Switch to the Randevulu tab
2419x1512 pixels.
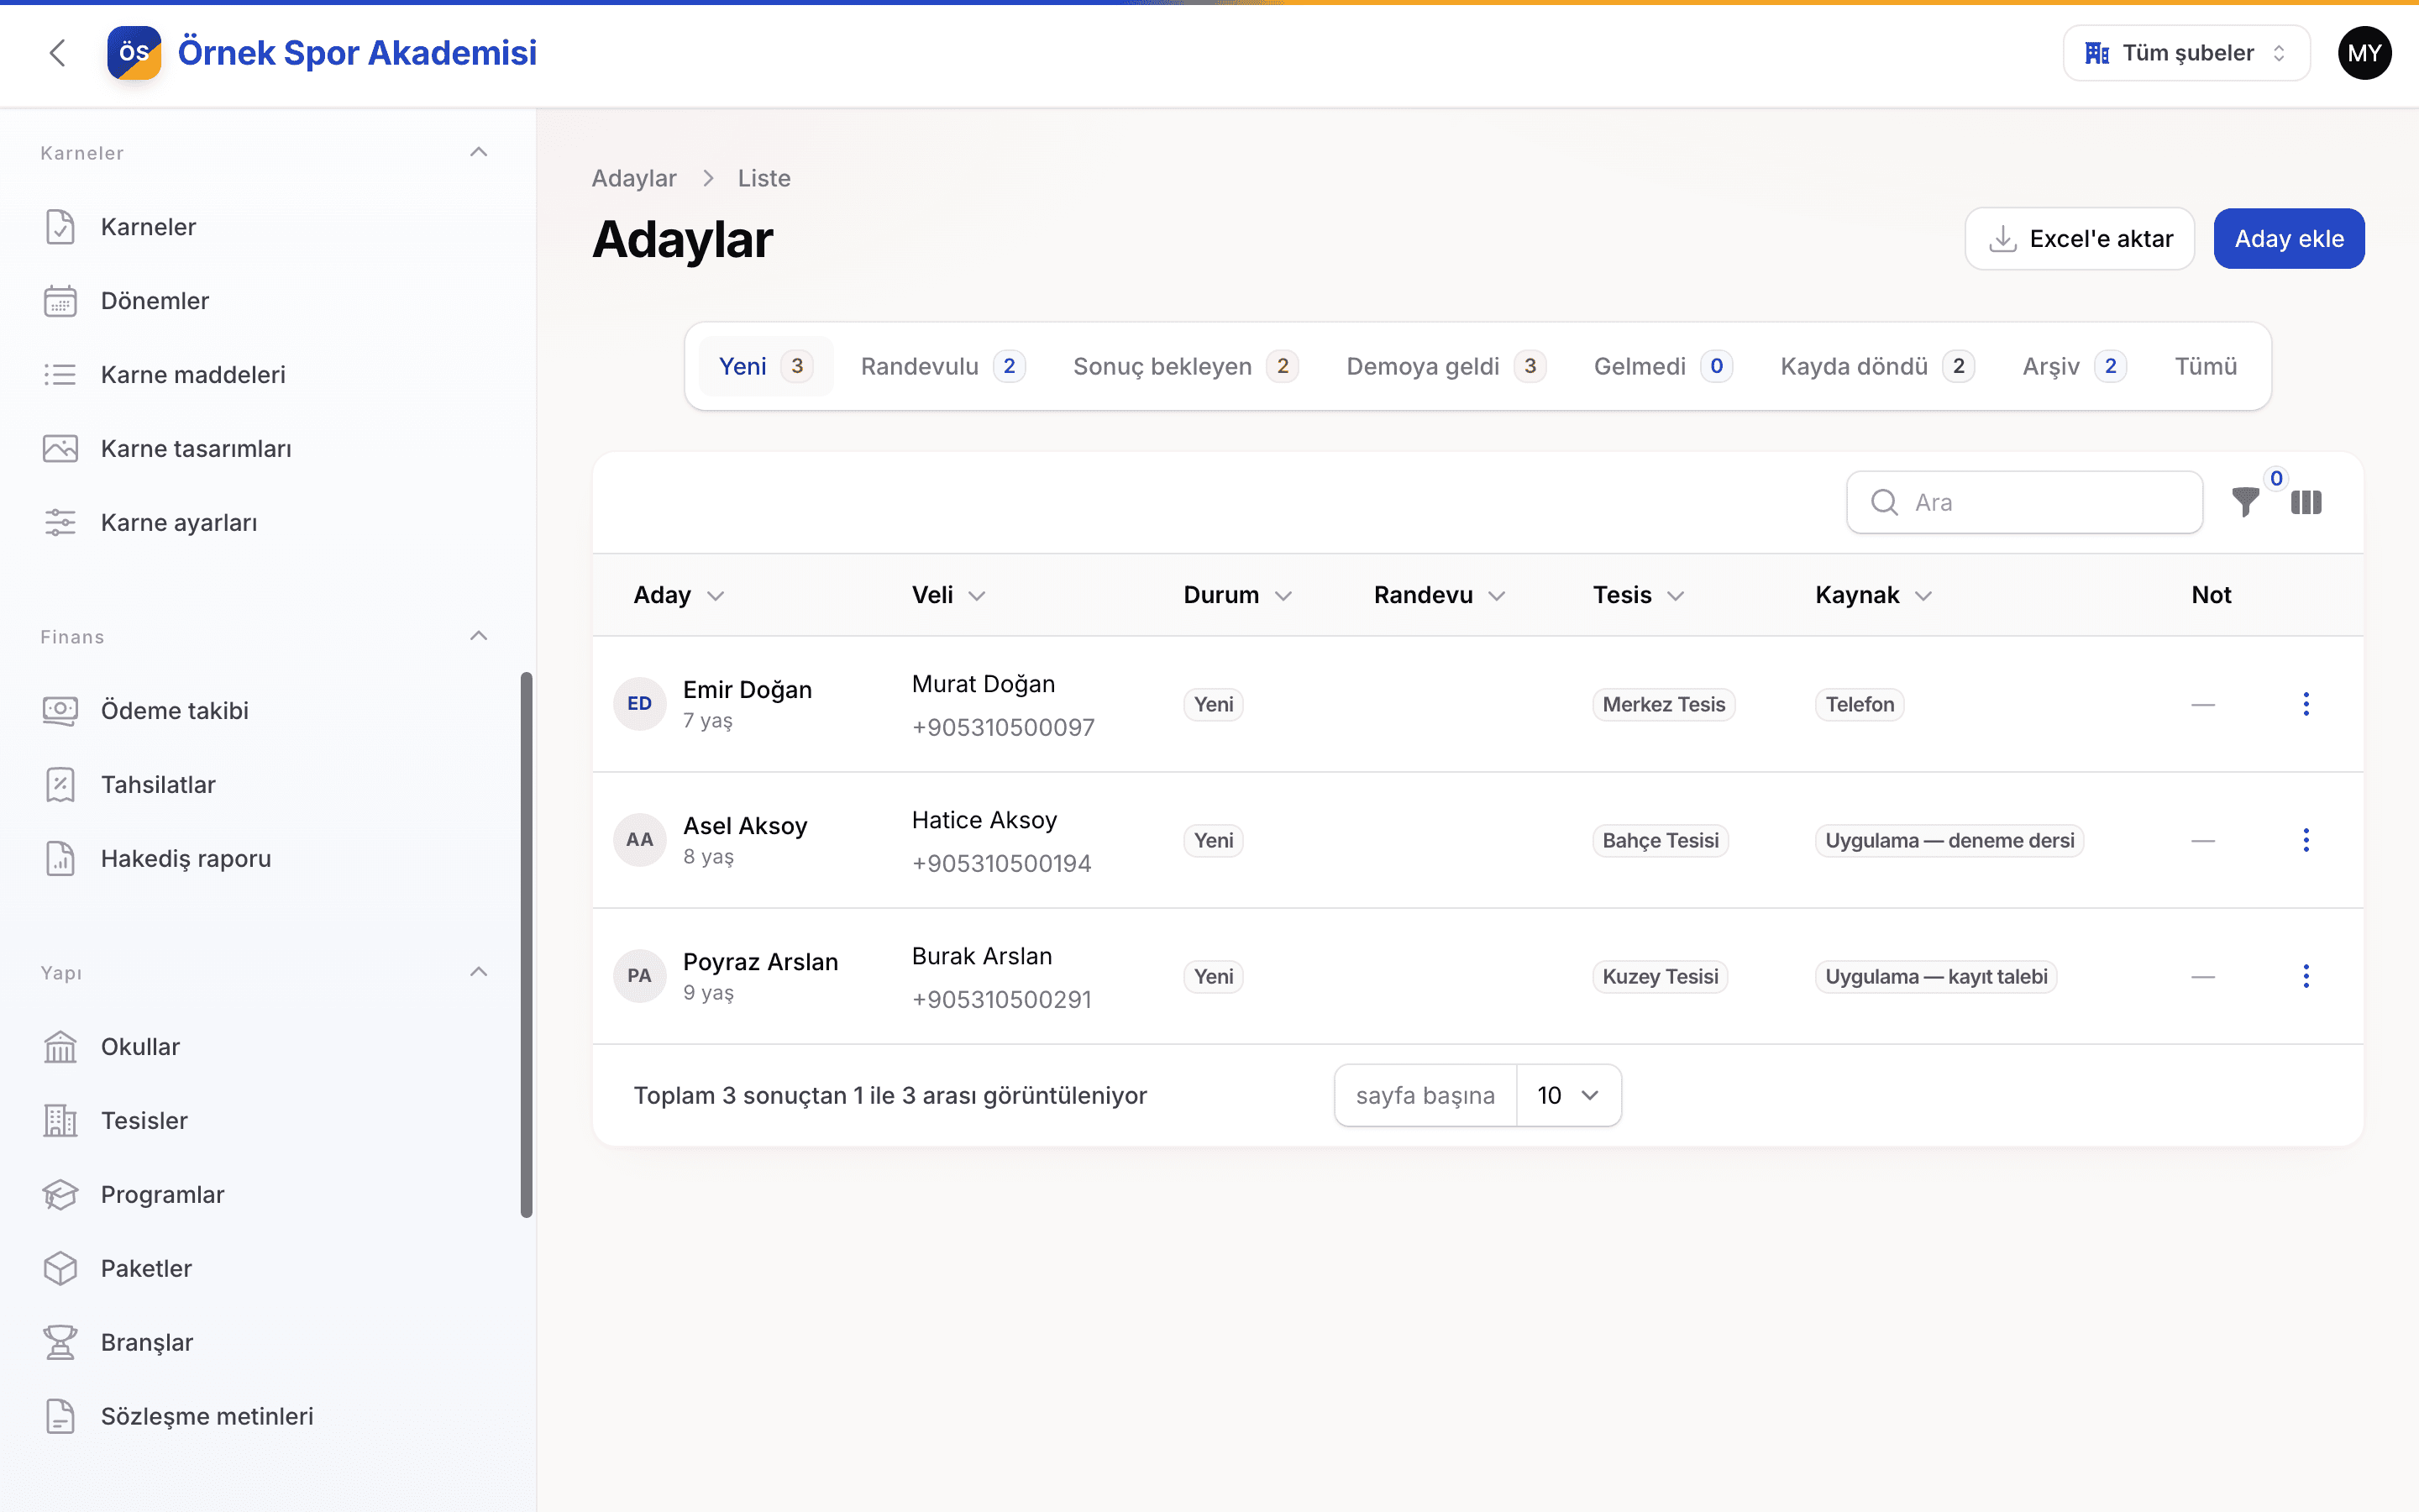(x=942, y=366)
